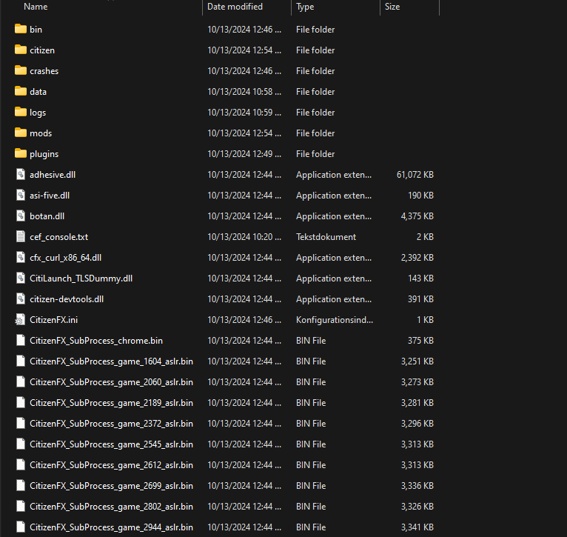Click the CitizenFX.ini settings file icon
567x537 pixels.
pos(20,319)
